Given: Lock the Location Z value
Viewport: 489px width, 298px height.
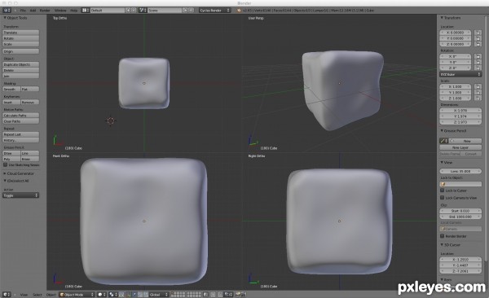Looking at the screenshot, I should point(478,44).
